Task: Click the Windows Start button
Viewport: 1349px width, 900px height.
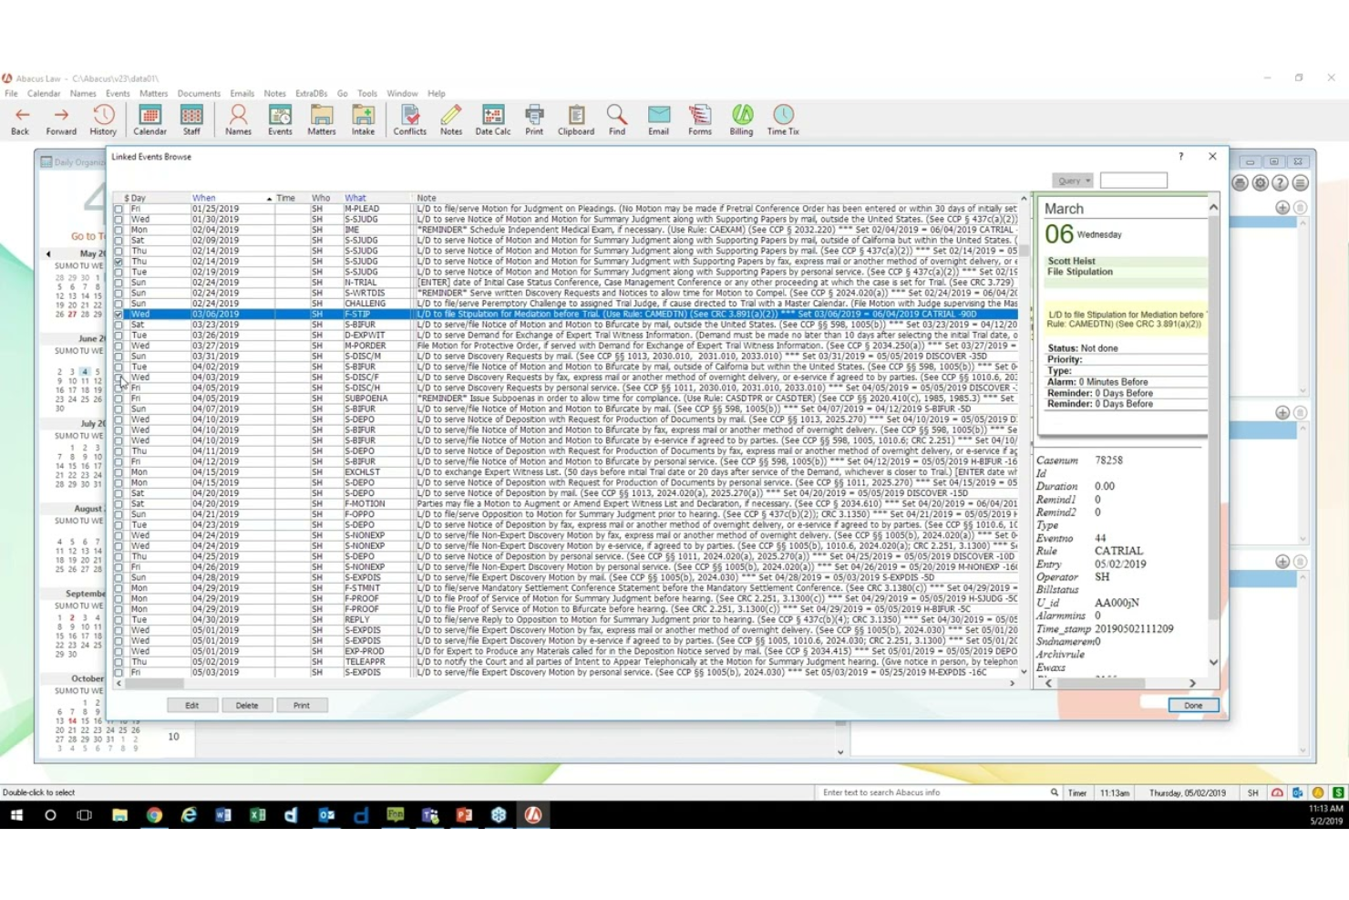Action: coord(15,815)
